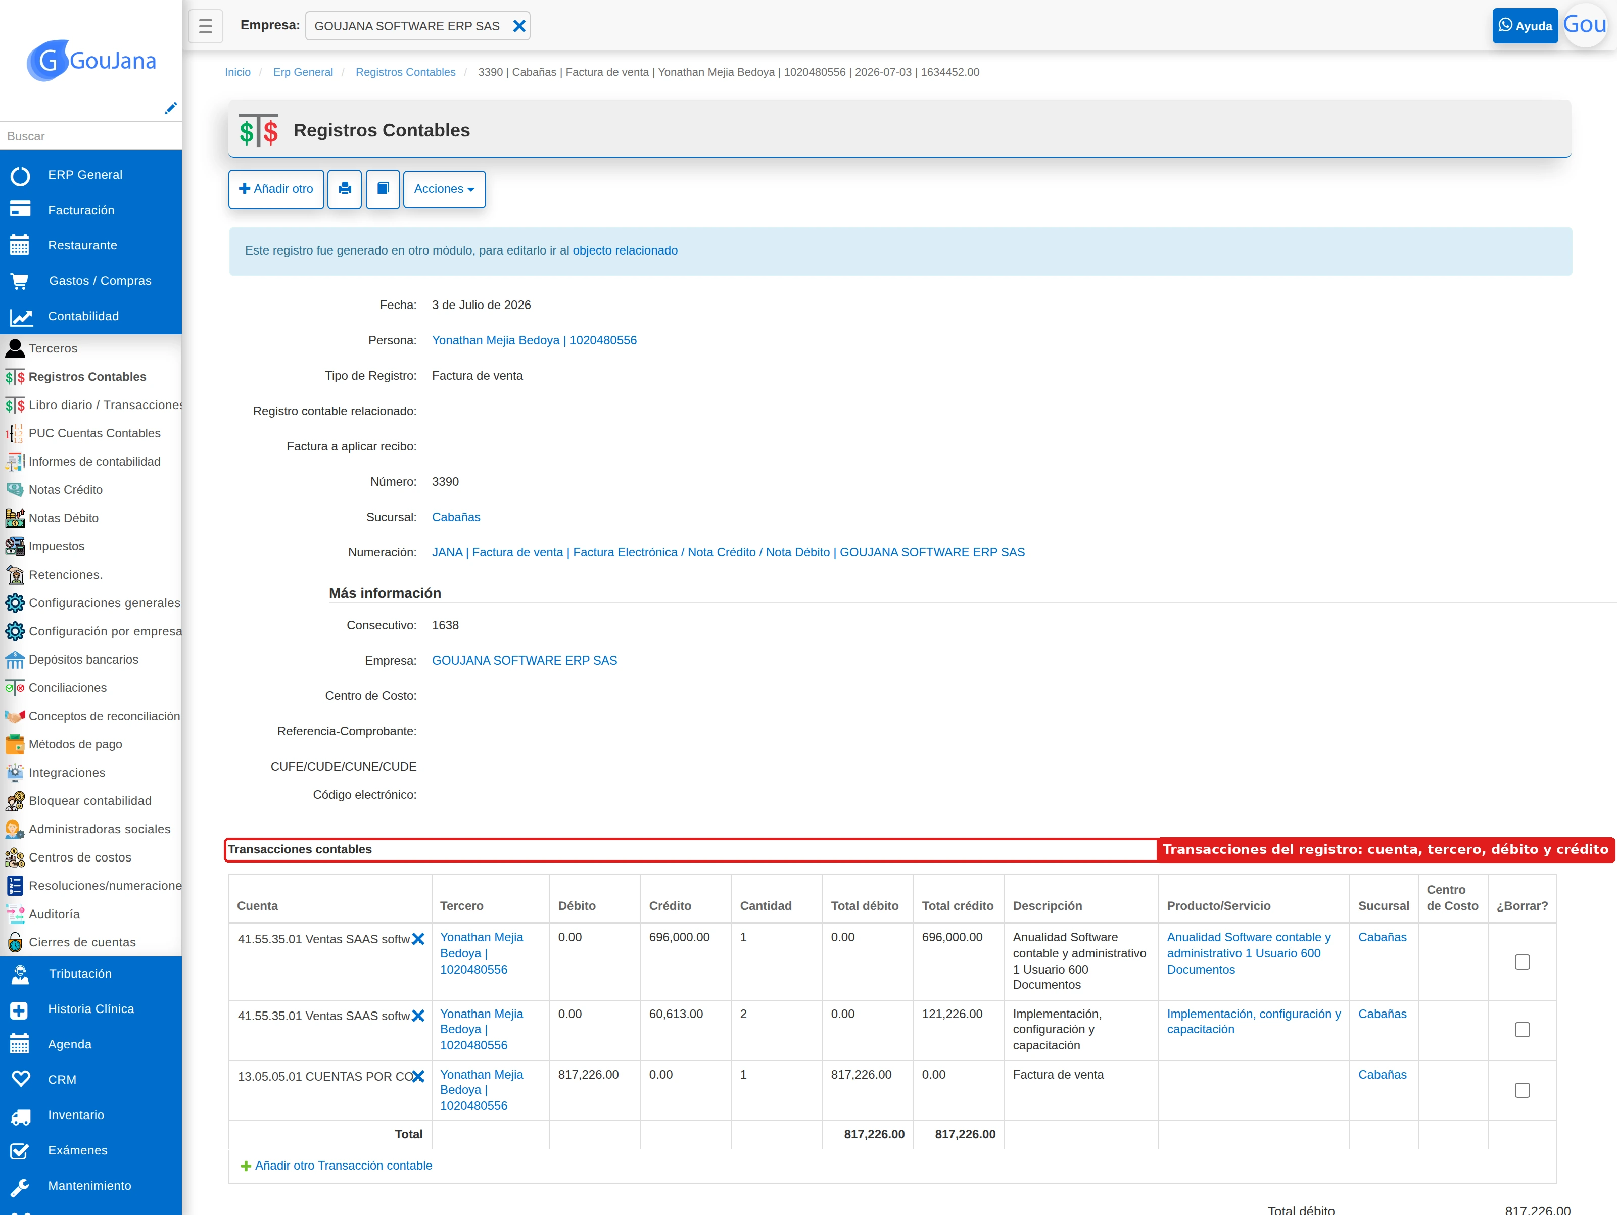This screenshot has height=1215, width=1617.
Task: Click the Resoluciones/numeraciones icon
Action: [15, 886]
